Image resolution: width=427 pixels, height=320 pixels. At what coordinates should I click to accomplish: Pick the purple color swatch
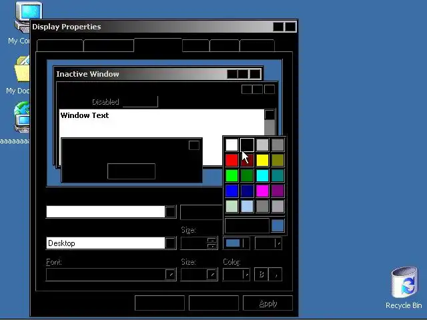coord(278,191)
